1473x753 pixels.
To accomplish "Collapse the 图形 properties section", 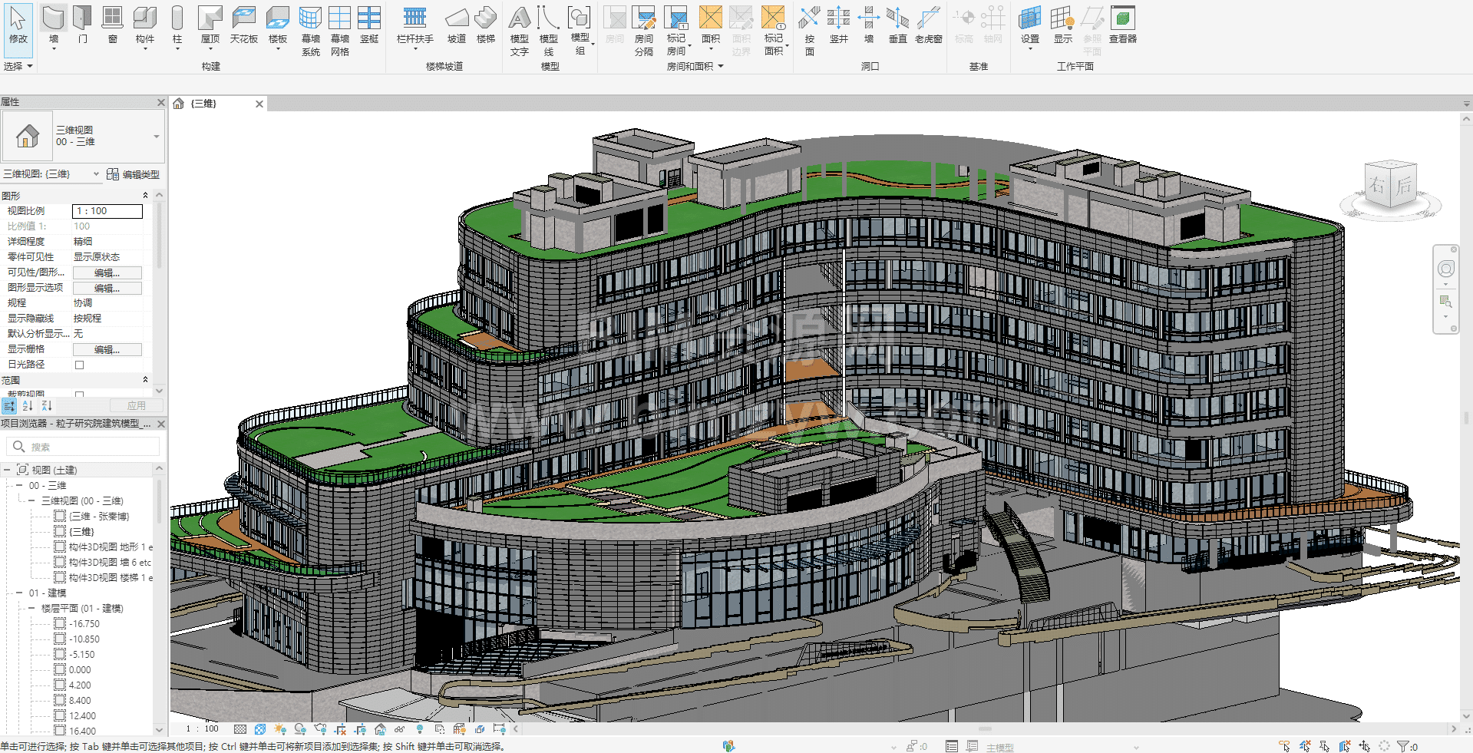I will click(x=145, y=196).
